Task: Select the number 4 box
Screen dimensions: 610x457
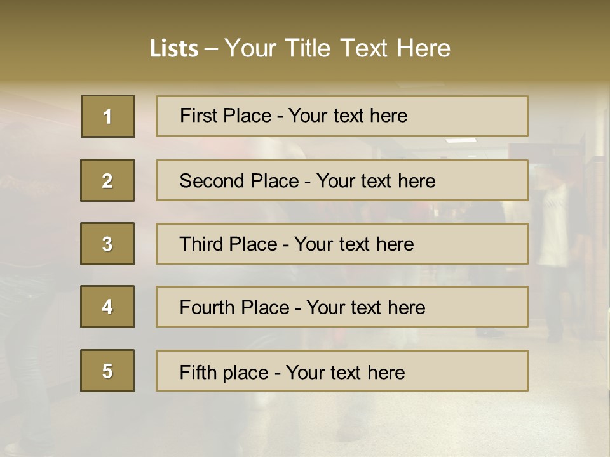Action: point(107,307)
